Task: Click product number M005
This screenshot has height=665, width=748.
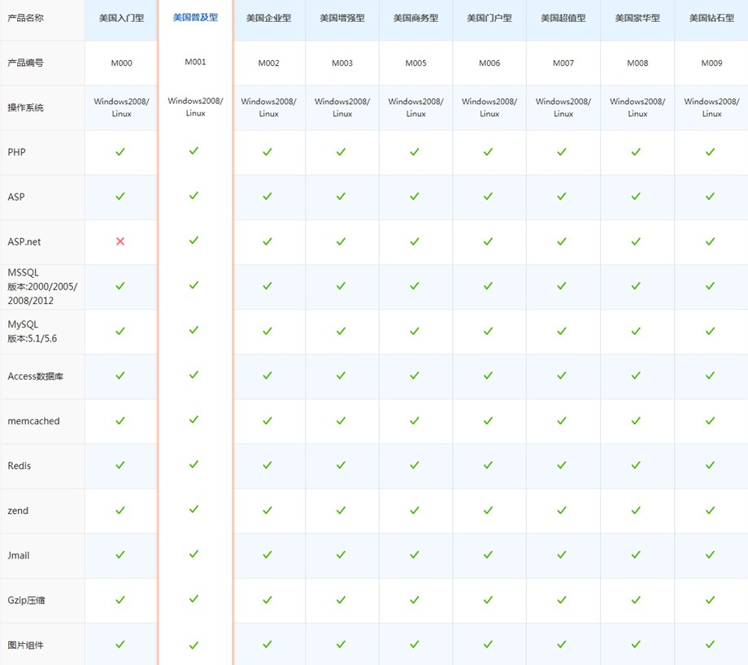Action: pyautogui.click(x=415, y=63)
